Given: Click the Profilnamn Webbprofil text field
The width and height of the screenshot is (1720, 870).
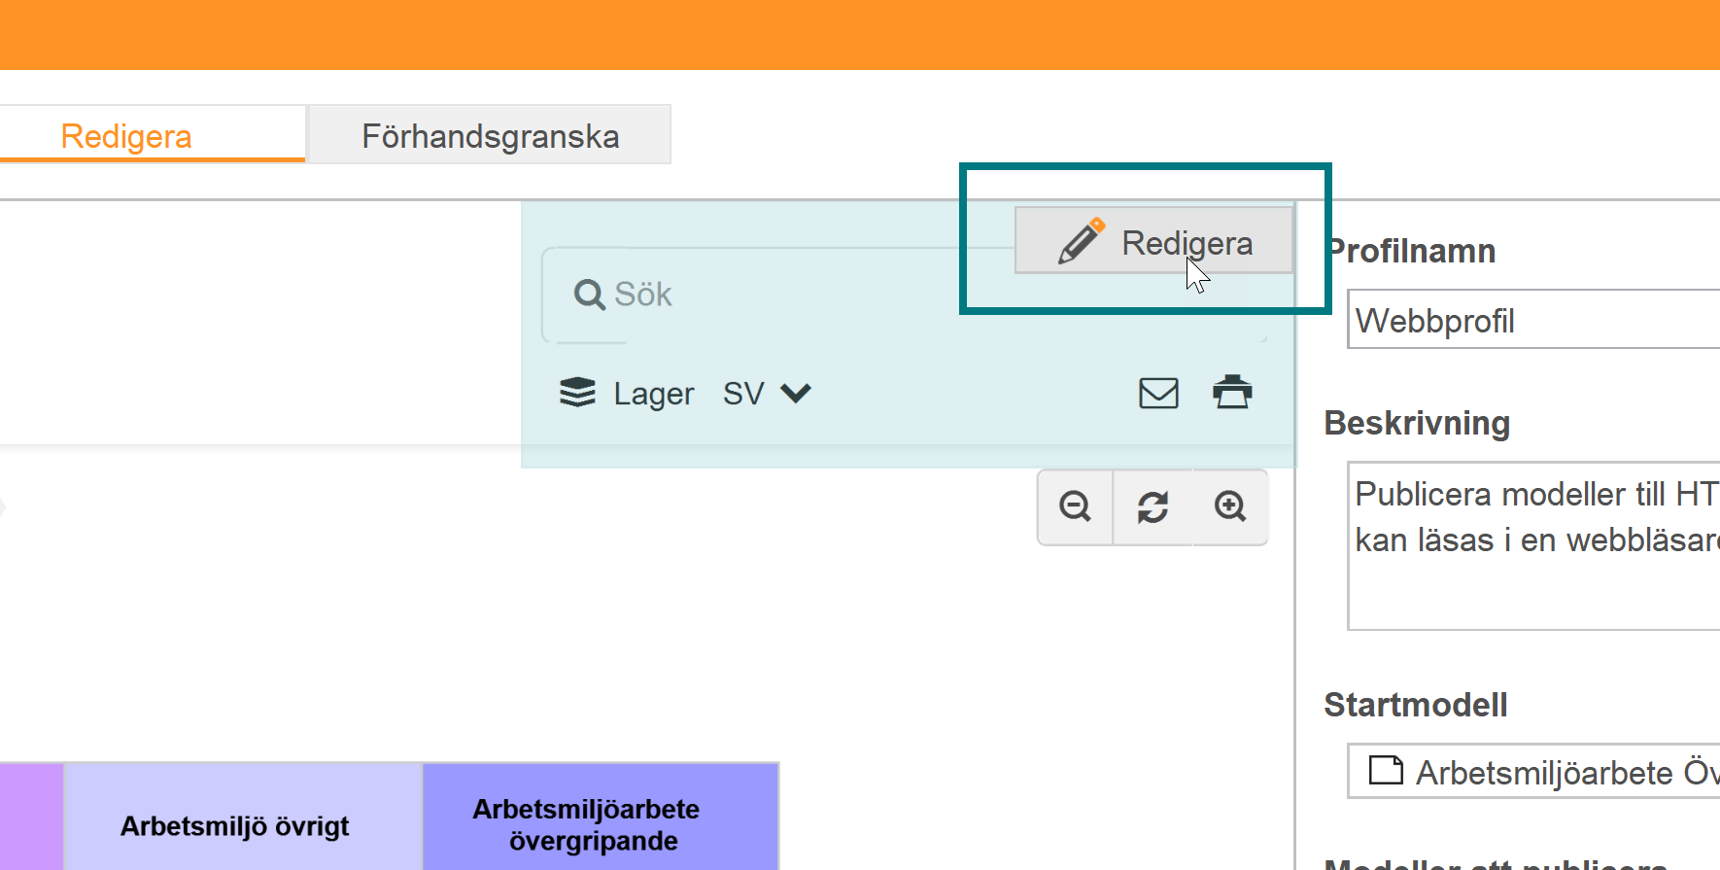Looking at the screenshot, I should 1533,320.
